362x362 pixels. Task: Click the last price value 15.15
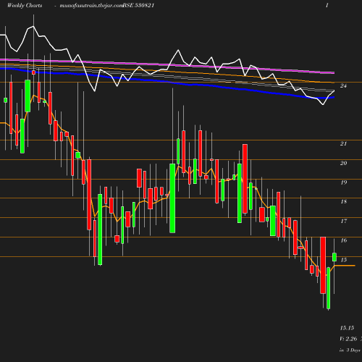[x=347, y=328]
